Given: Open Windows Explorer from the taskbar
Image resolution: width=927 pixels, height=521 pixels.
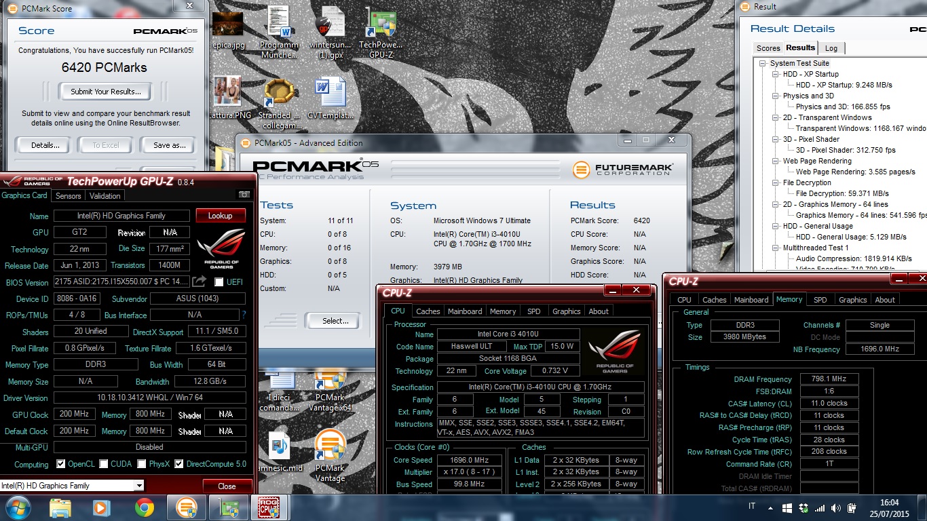Looking at the screenshot, I should tap(60, 508).
